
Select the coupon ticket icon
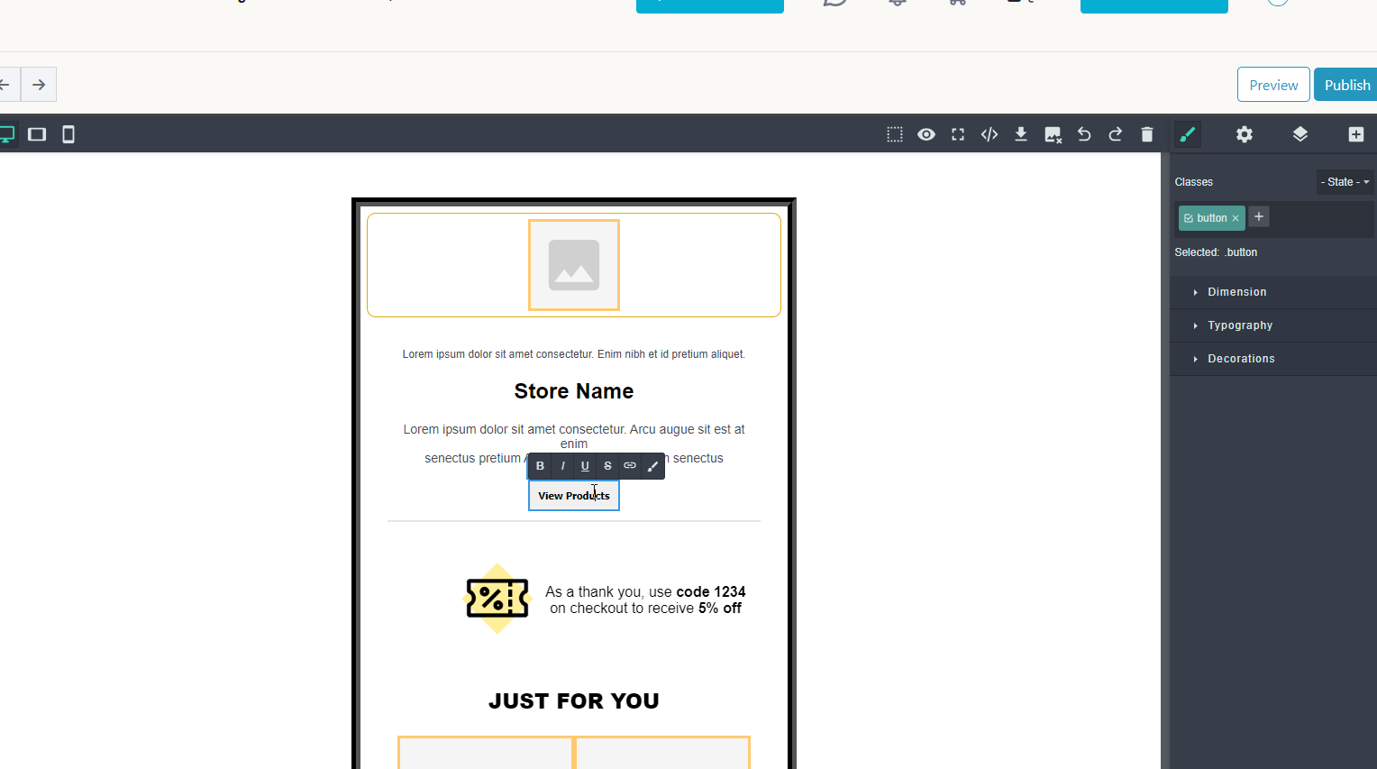[497, 599]
